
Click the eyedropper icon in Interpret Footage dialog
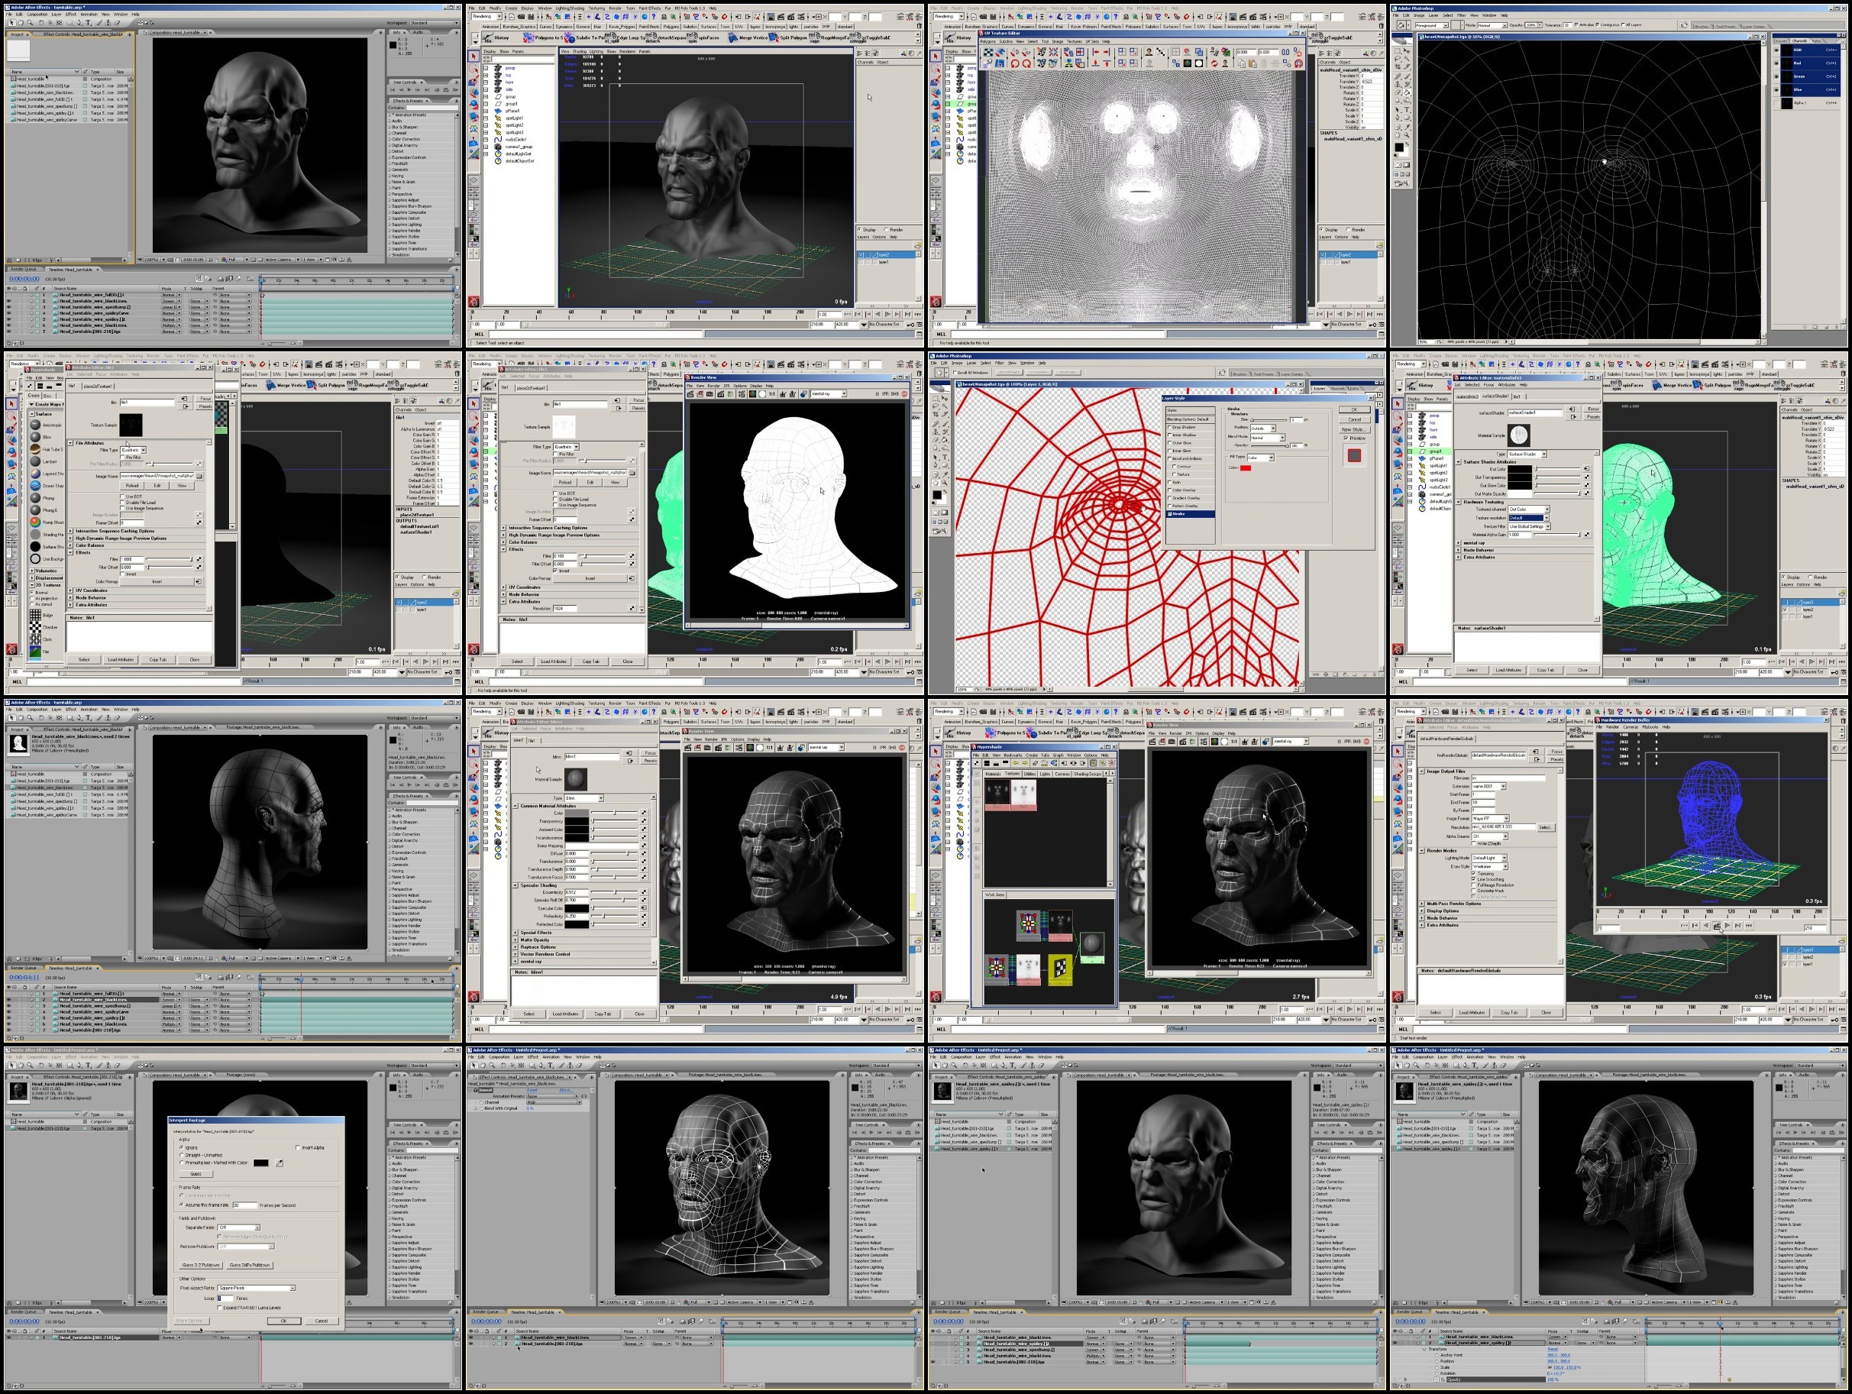point(280,1164)
